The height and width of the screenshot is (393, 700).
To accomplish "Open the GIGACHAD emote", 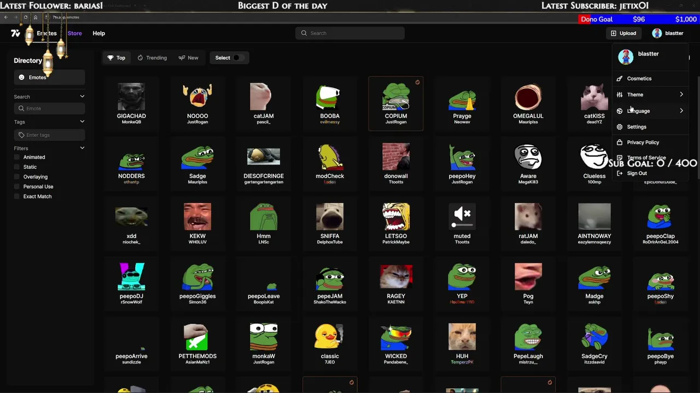I will tap(131, 104).
